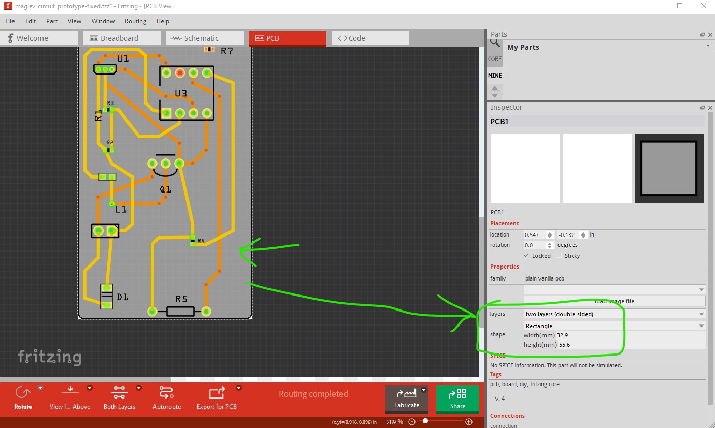Viewport: 715px width, 428px height.
Task: Open the Export for PCB dropdown arrow
Action: click(239, 388)
